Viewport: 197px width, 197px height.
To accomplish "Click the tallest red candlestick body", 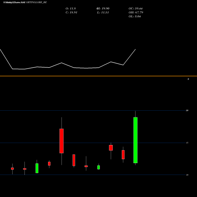I will click(x=61, y=141).
